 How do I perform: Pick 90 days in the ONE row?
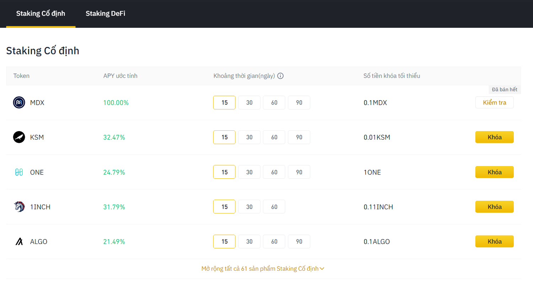point(299,172)
